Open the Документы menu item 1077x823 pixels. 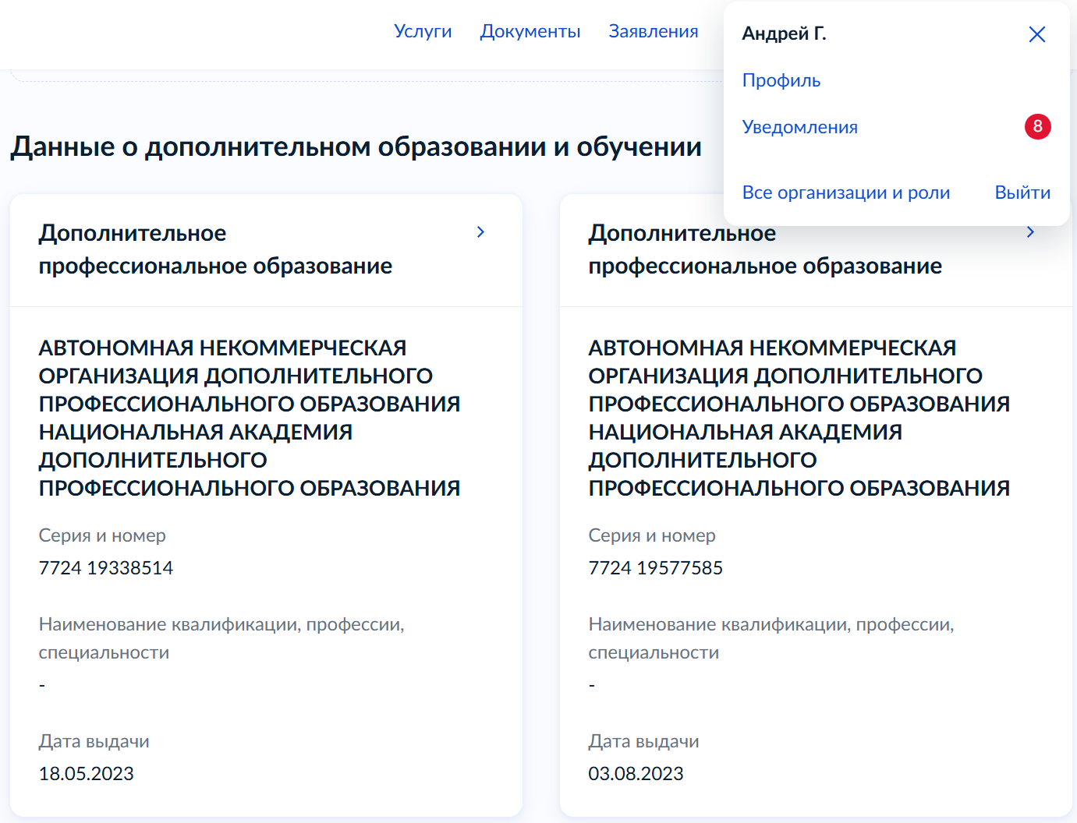pos(530,31)
